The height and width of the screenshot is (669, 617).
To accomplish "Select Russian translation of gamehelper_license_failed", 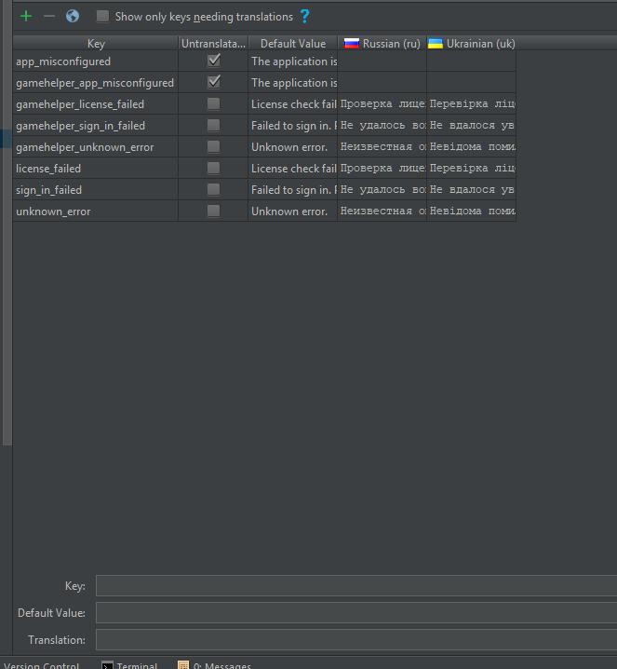I will click(x=382, y=104).
